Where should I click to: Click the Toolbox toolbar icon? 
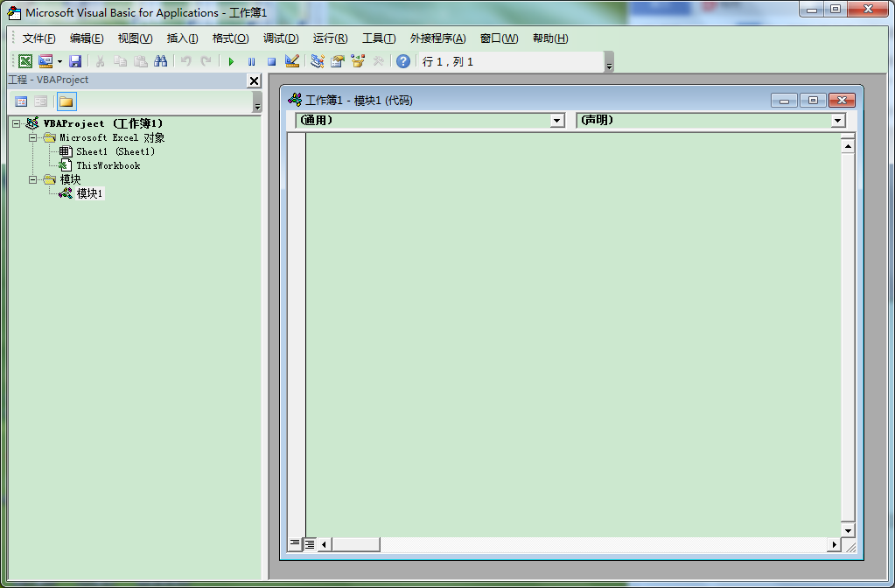[378, 61]
